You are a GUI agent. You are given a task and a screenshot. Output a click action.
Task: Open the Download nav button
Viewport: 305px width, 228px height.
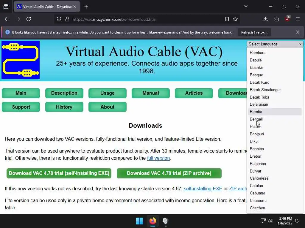click(232, 93)
